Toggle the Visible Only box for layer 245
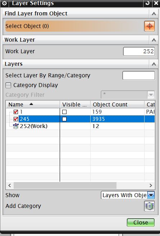The height and width of the screenshot is (236, 160). pos(64,119)
